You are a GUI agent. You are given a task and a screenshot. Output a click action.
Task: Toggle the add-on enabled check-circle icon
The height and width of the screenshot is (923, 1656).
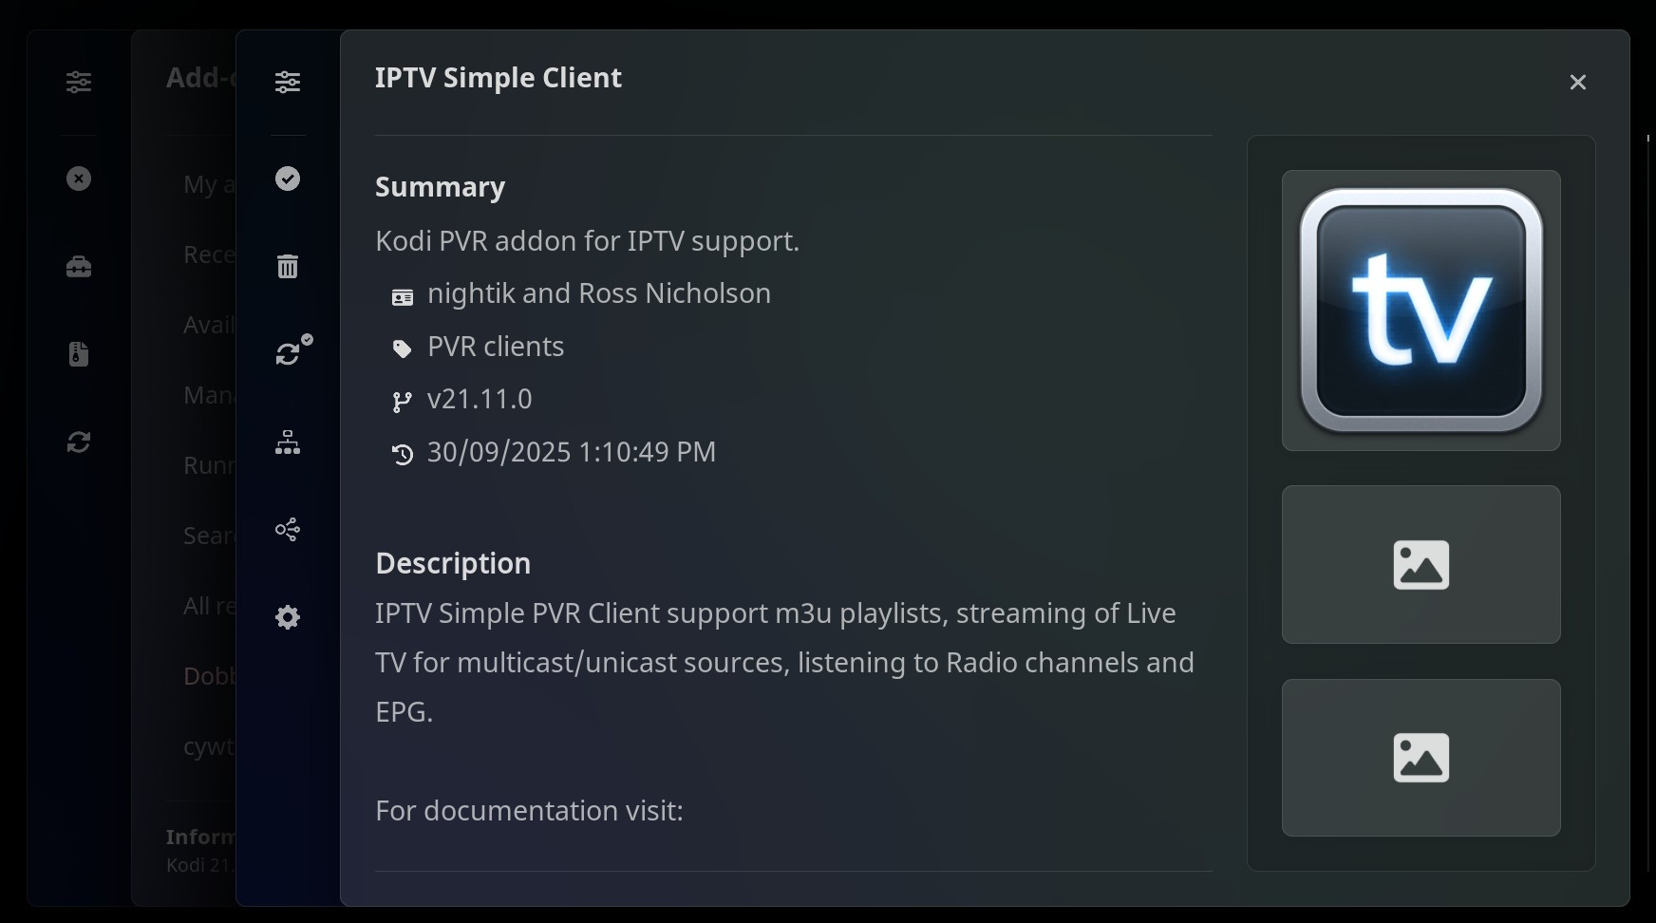tap(288, 179)
